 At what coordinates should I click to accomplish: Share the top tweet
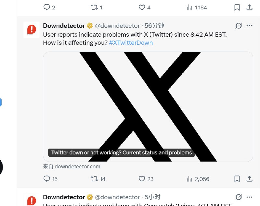tap(249, 7)
